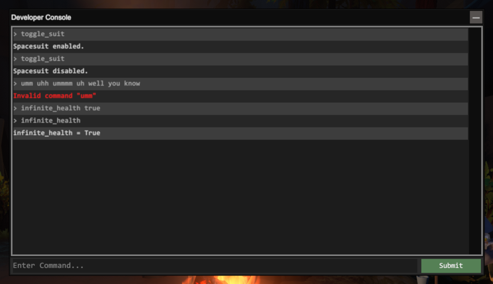The height and width of the screenshot is (284, 493).
Task: Click the red Invalid command error
Action: tap(55, 96)
